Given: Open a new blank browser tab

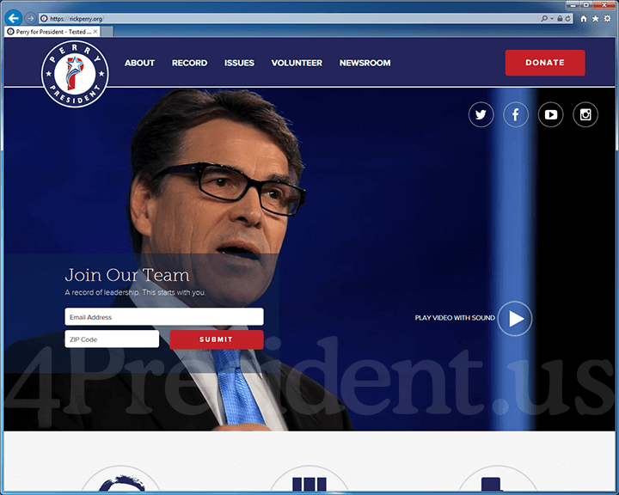Looking at the screenshot, I should (107, 32).
